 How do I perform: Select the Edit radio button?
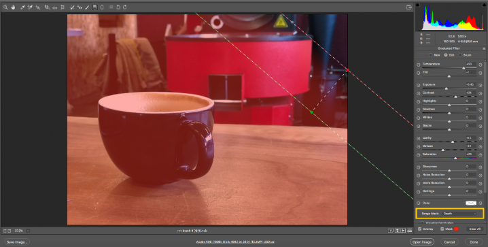coord(446,55)
